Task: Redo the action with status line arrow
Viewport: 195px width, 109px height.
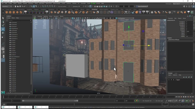Action: click(25, 6)
